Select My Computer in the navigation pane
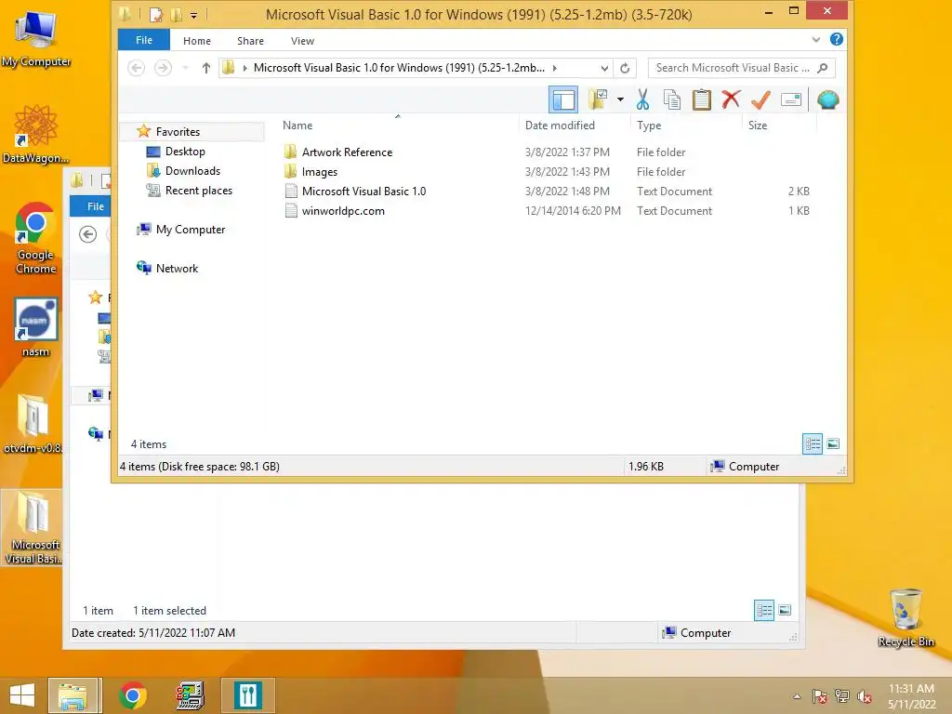952x714 pixels. (190, 230)
